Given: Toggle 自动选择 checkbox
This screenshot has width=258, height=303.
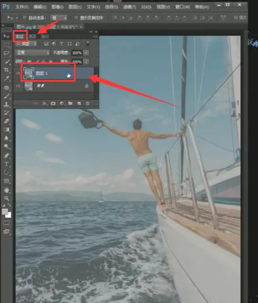Looking at the screenshot, I should pos(24,18).
